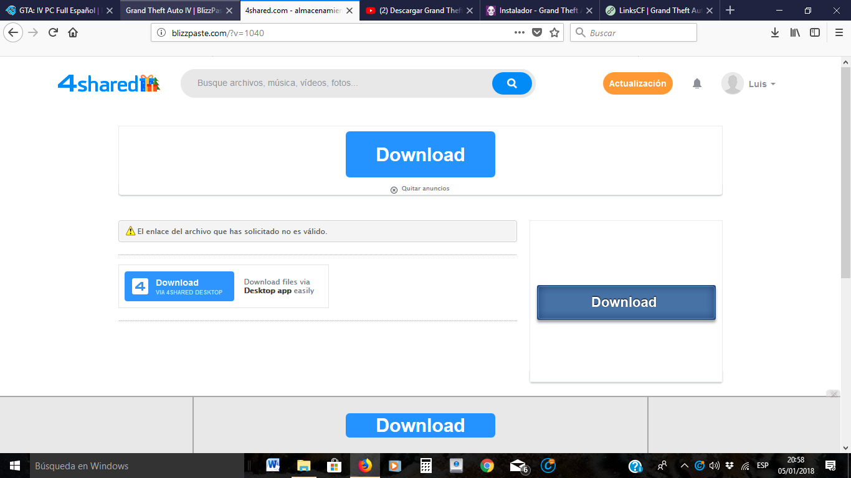Open Microsoft Word from the taskbar
This screenshot has width=851, height=478.
[x=273, y=466]
